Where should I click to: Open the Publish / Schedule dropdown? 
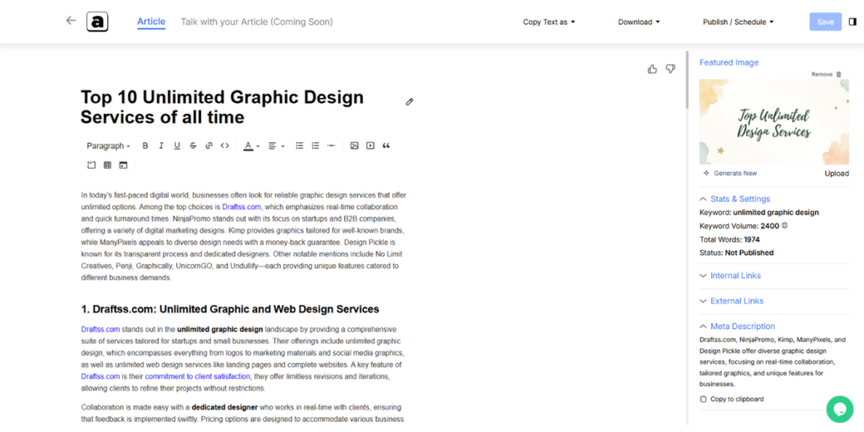point(738,22)
